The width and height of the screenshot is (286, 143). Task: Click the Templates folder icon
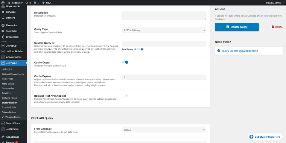pos(3,31)
